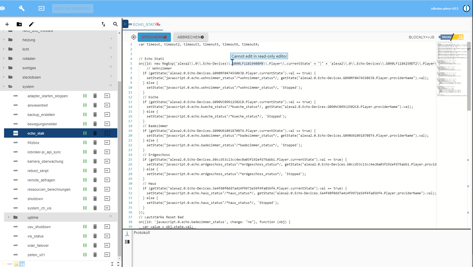Expand the uptime folder
473x267 pixels.
click(x=9, y=217)
